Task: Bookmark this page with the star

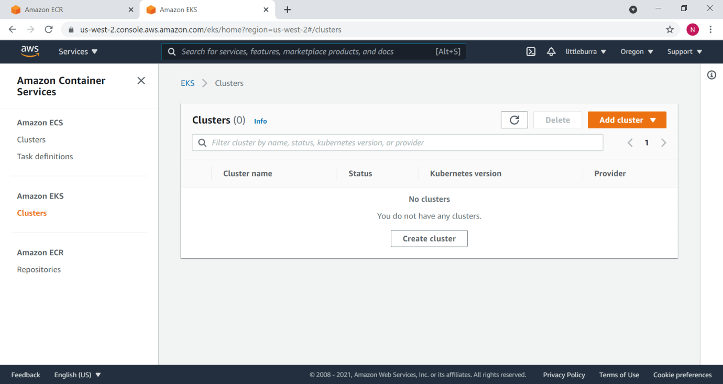Action: pyautogui.click(x=670, y=29)
